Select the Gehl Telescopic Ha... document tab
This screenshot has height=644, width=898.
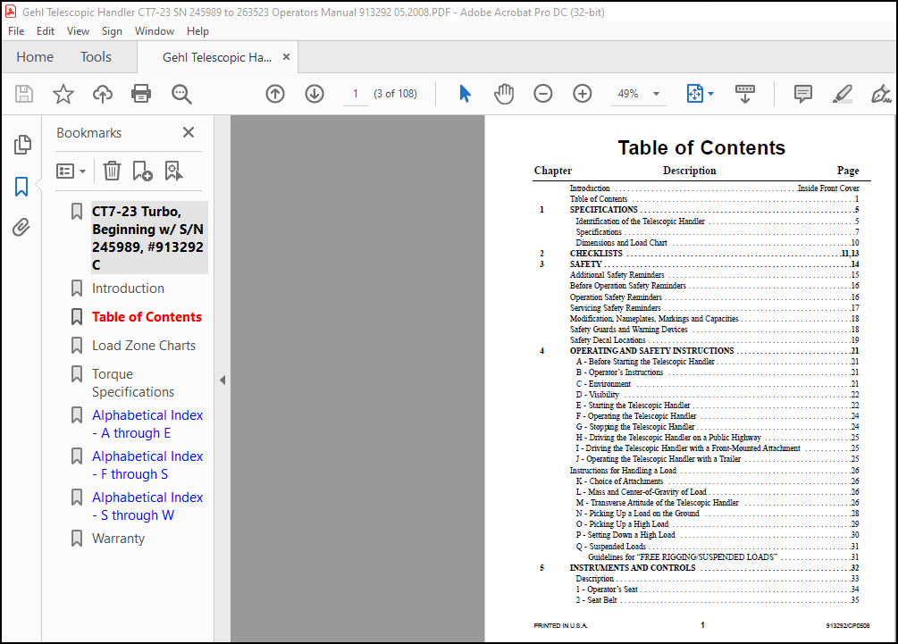pos(217,57)
